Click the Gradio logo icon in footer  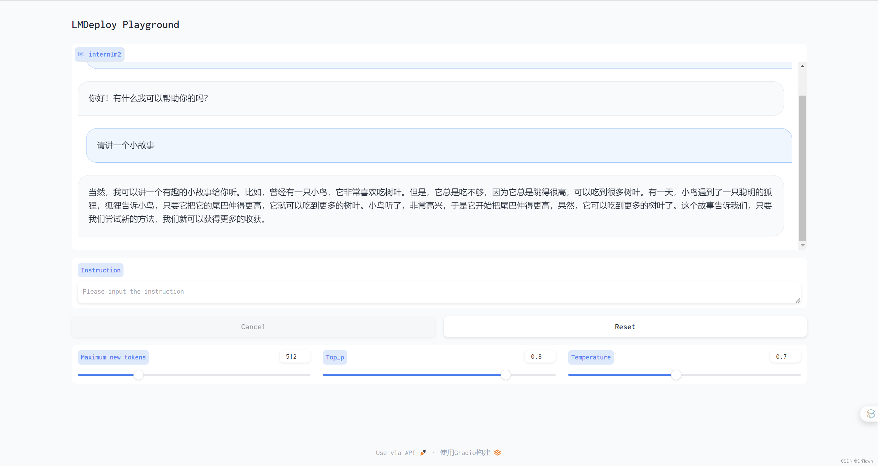coord(497,453)
